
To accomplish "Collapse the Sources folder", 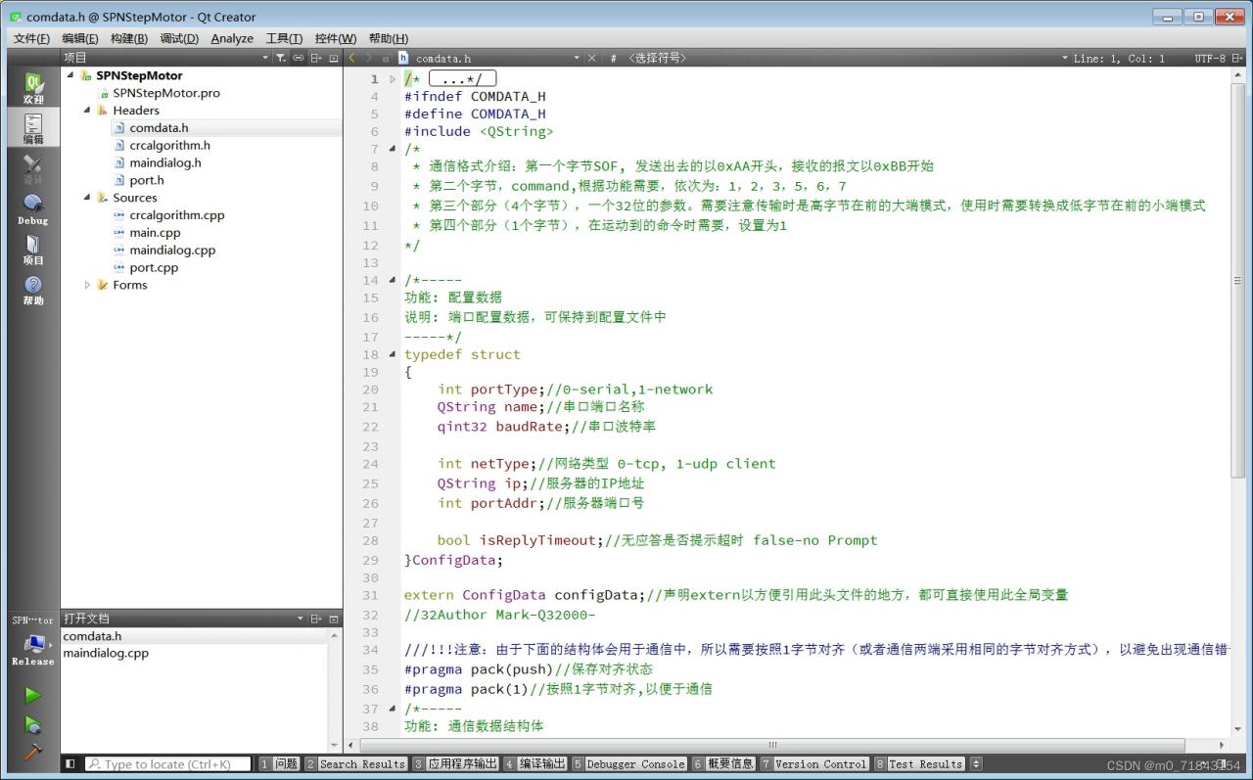I will 87,198.
